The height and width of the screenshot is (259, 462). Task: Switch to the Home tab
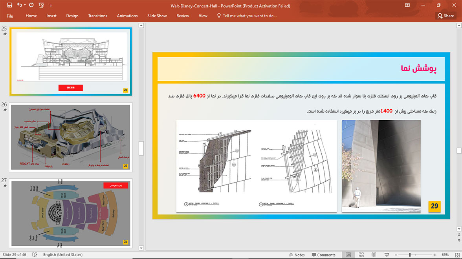point(31,16)
